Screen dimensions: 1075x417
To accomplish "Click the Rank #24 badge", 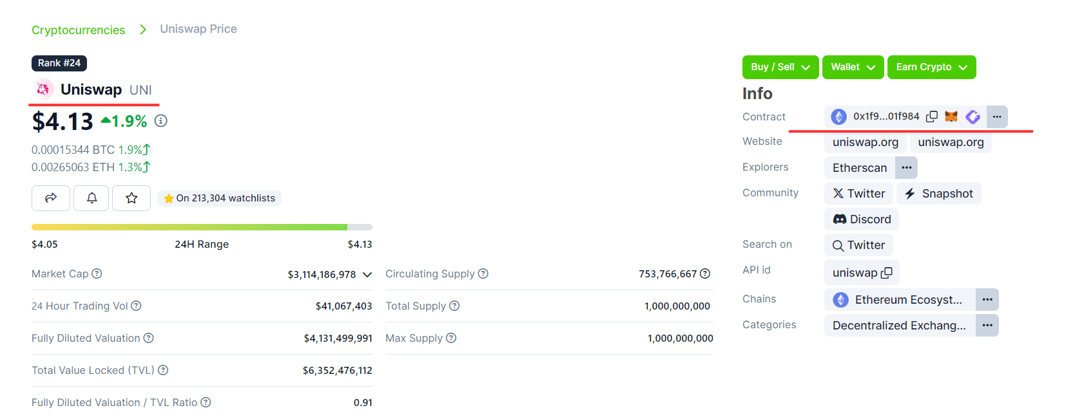I will coord(59,63).
